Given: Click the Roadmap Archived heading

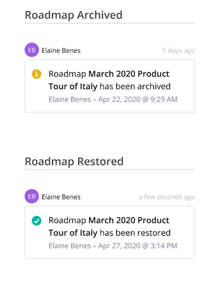Looking at the screenshot, I should (74, 15).
